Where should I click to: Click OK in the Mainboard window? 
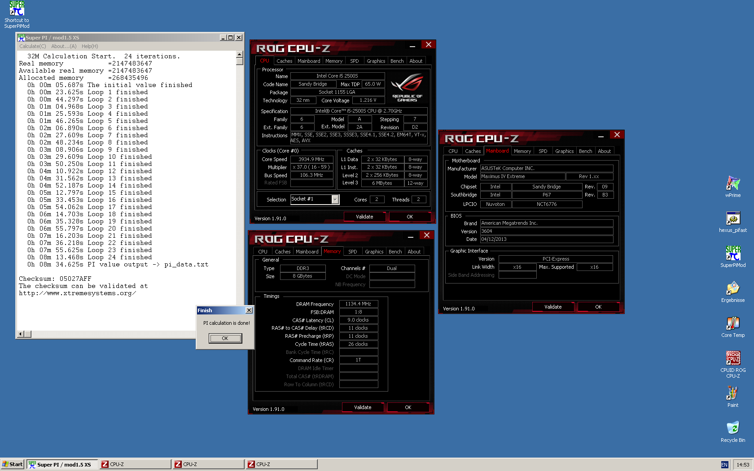click(598, 307)
